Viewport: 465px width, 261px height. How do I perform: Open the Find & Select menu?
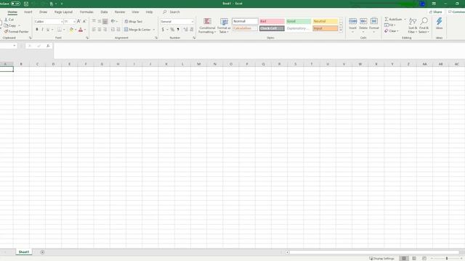point(424,25)
